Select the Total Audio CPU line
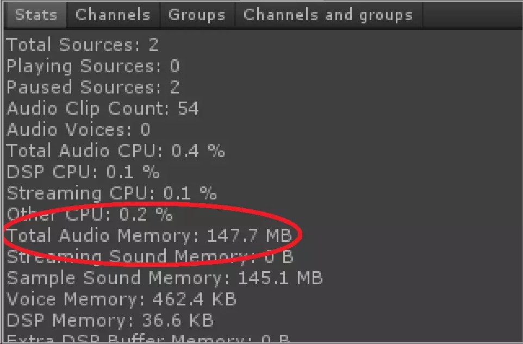Image resolution: width=523 pixels, height=344 pixels. (115, 151)
